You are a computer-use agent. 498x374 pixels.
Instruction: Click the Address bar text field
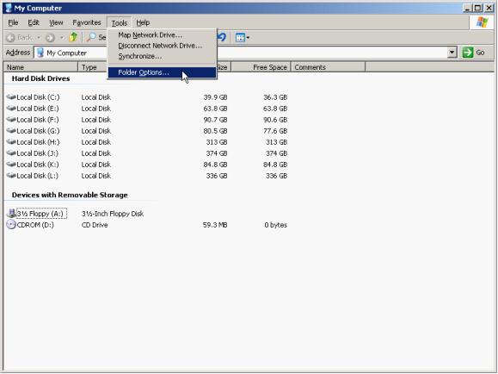tap(245, 53)
